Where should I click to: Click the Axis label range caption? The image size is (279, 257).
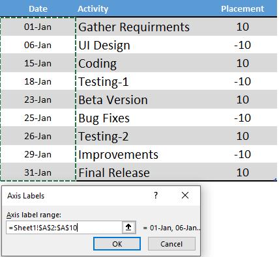34,215
